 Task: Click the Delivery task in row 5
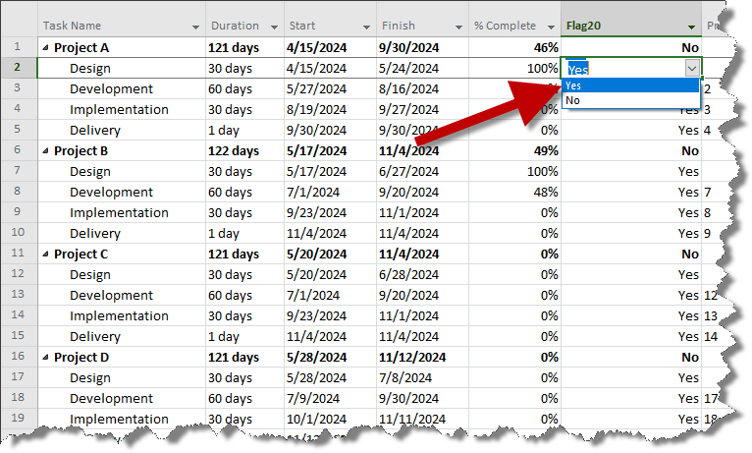pos(95,131)
